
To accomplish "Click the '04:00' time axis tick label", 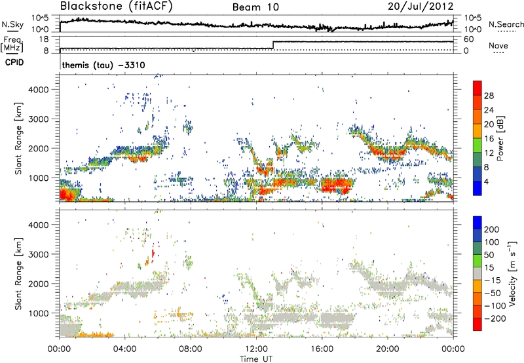I will coord(125,349).
